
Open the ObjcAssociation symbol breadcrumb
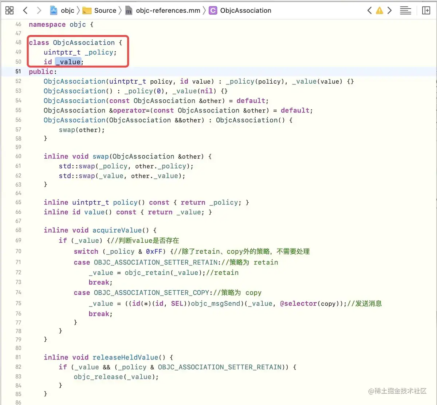point(240,11)
